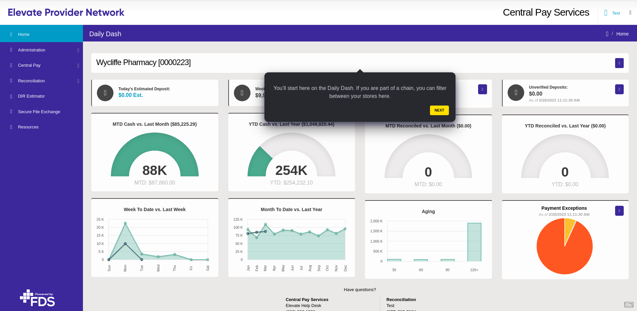
Task: Click the Elevate Provider Network logo
Action: (66, 12)
